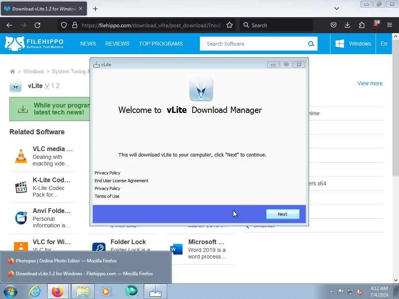Image resolution: width=399 pixels, height=299 pixels.
Task: Open the NEWS menu item
Action: (88, 44)
